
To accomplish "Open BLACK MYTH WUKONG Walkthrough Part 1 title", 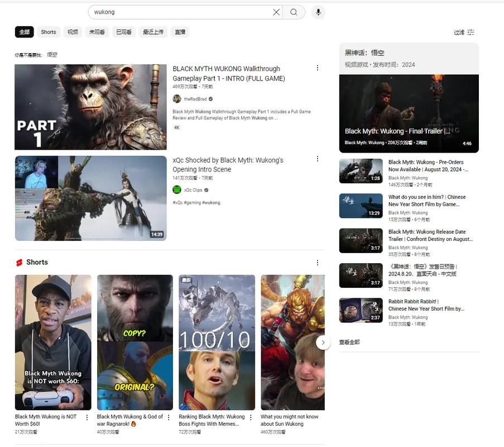I will point(229,73).
